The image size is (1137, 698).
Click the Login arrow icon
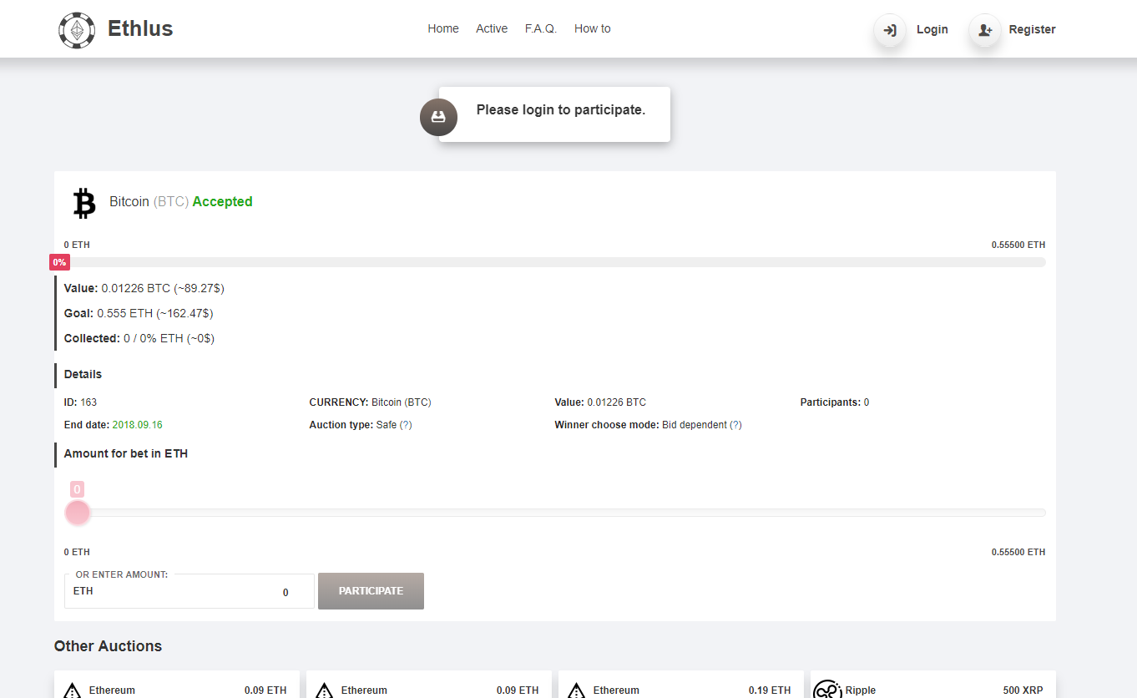[890, 30]
